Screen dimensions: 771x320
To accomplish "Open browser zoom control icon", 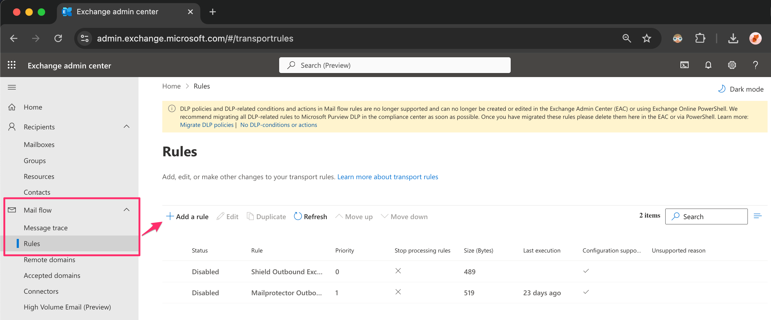I will [627, 38].
